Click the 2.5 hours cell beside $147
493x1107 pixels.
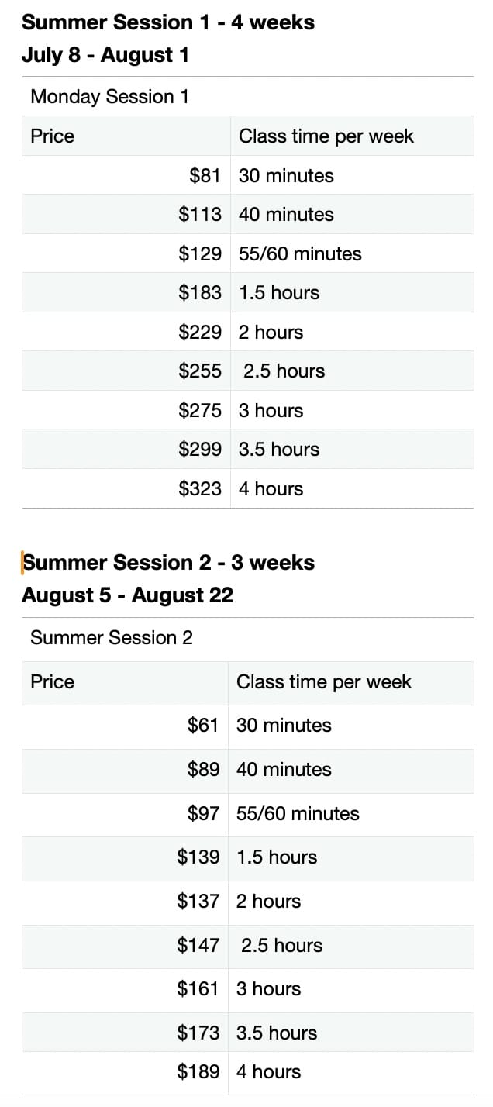[x=351, y=945]
